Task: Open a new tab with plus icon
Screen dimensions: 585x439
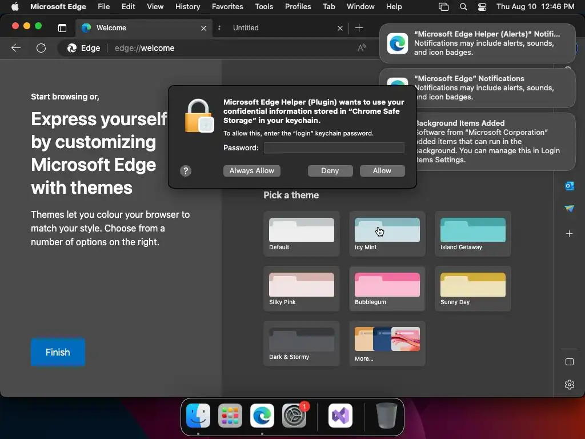Action: pyautogui.click(x=359, y=27)
